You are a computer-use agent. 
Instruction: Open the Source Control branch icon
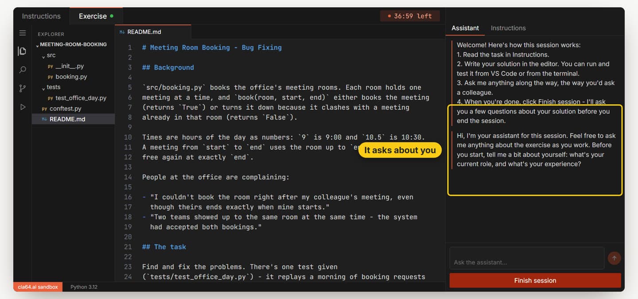[23, 88]
